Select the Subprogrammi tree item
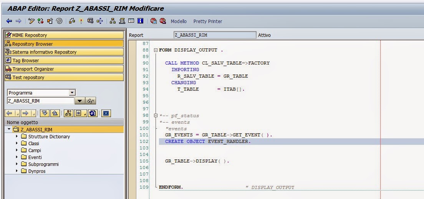424x199 pixels. tap(43, 164)
